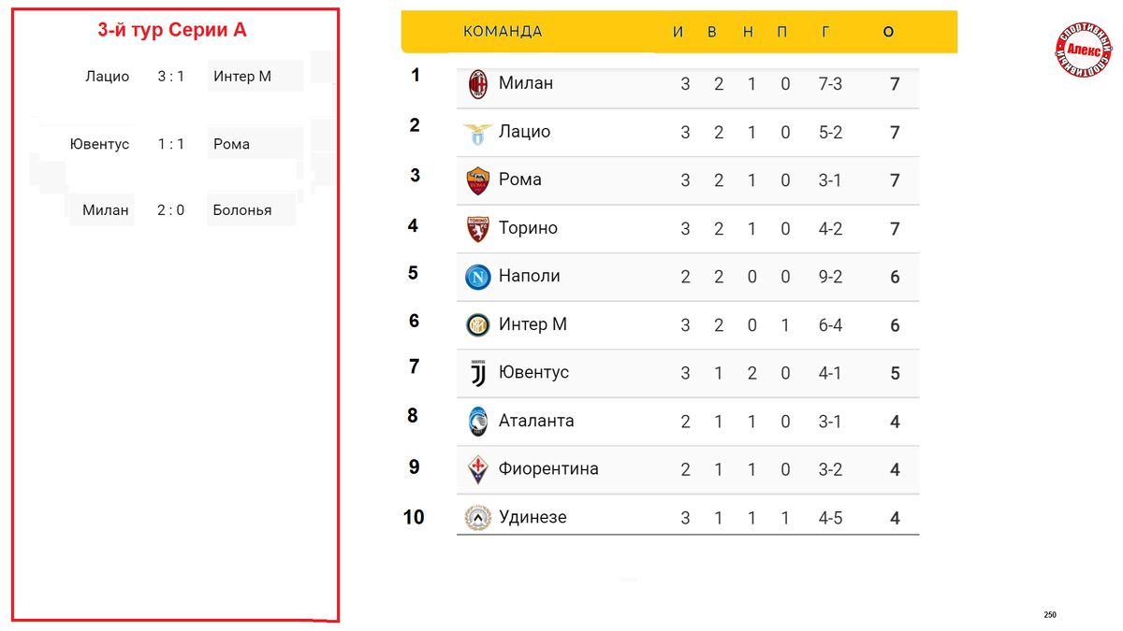
Task: Click the Lazio eagle crest
Action: click(x=478, y=133)
